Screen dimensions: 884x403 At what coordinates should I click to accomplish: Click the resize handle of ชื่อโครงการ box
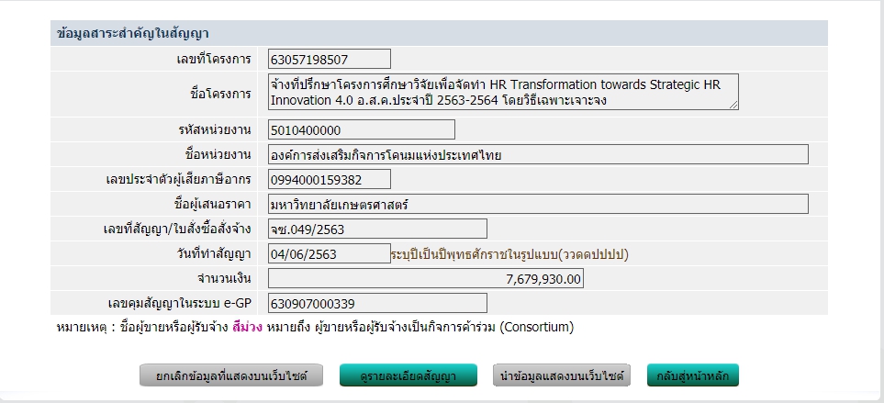click(x=733, y=105)
